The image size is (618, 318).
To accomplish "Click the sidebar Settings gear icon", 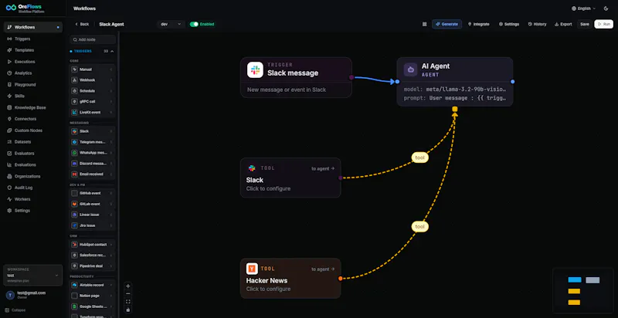I will (9, 211).
